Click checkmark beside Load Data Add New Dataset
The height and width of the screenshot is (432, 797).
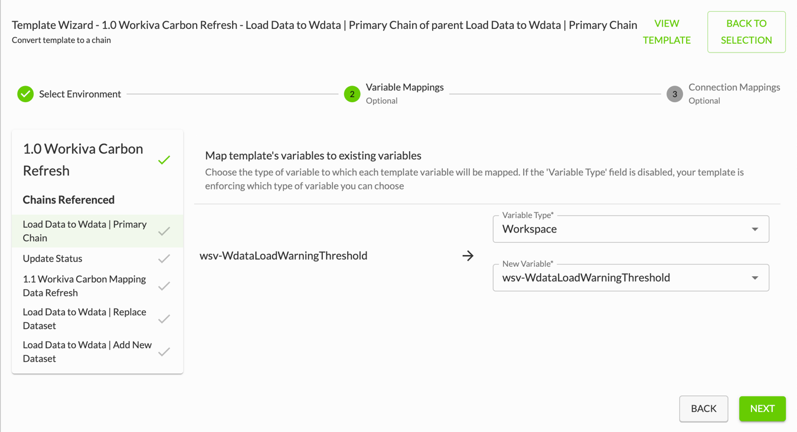[x=164, y=352]
